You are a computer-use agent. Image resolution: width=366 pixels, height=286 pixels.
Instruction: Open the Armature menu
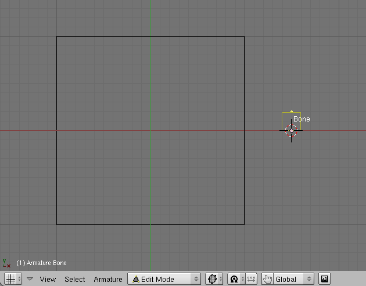click(x=108, y=279)
